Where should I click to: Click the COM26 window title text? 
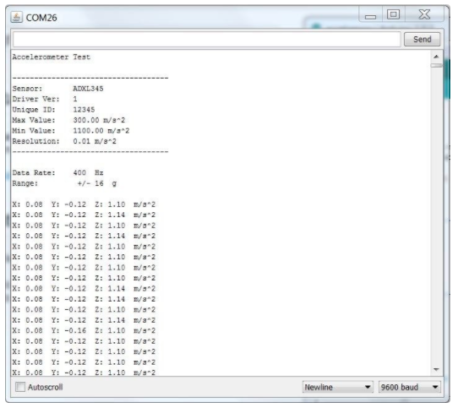41,18
